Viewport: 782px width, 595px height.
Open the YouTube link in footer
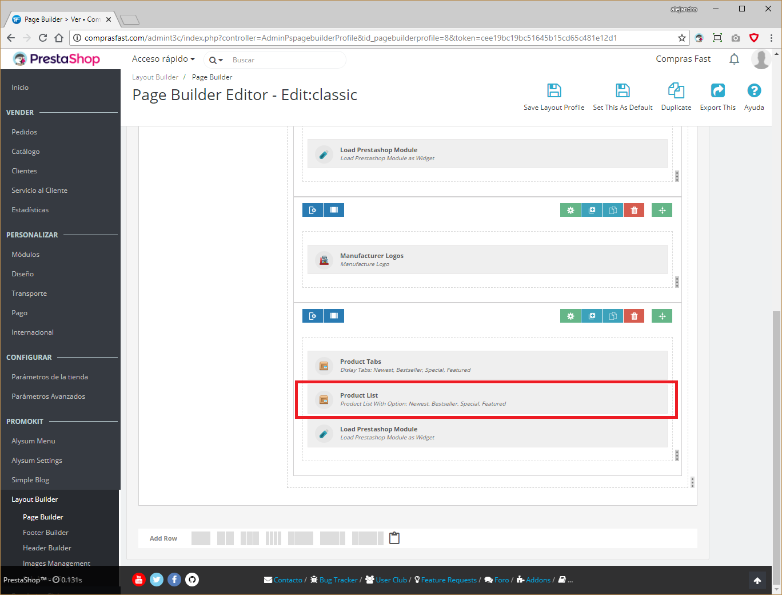[x=139, y=580]
